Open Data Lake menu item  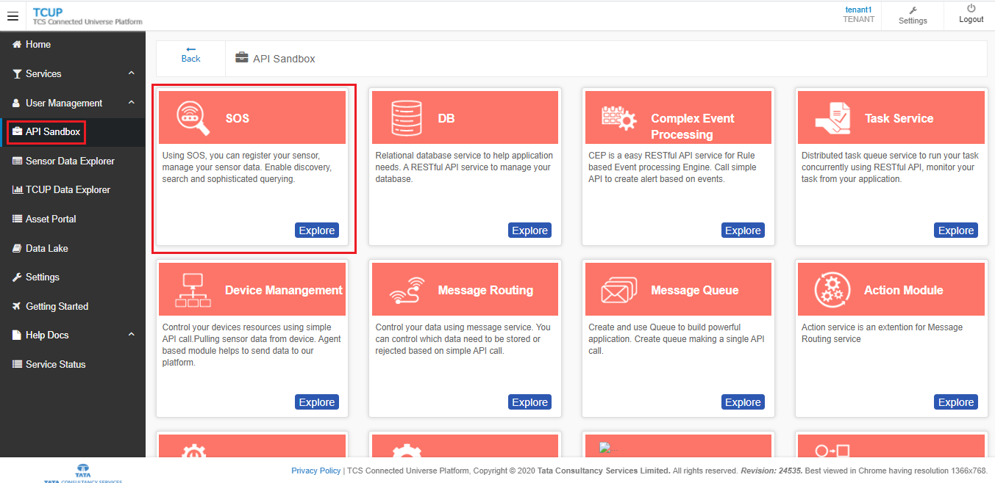tap(73, 248)
